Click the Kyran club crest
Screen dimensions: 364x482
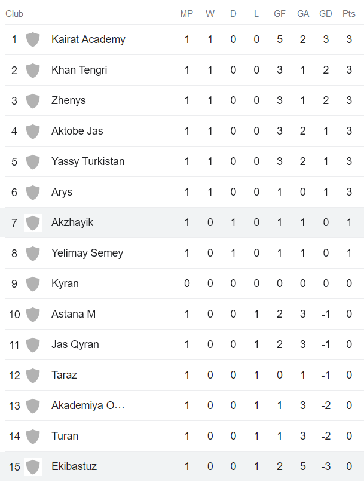click(33, 283)
